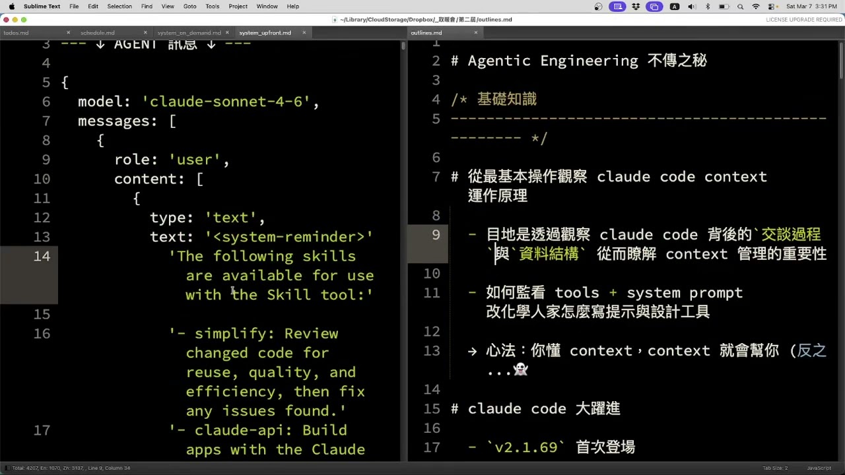Click the screen sharing menu bar icon
Screen dimensions: 845x475
pos(617,6)
